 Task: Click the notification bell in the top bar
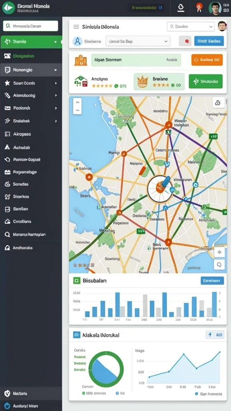(180, 8)
